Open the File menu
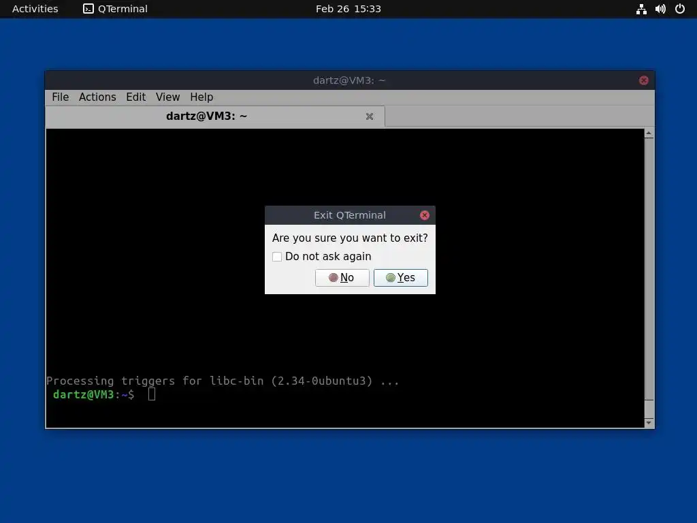Screen dimensions: 697x523 (x=61, y=97)
